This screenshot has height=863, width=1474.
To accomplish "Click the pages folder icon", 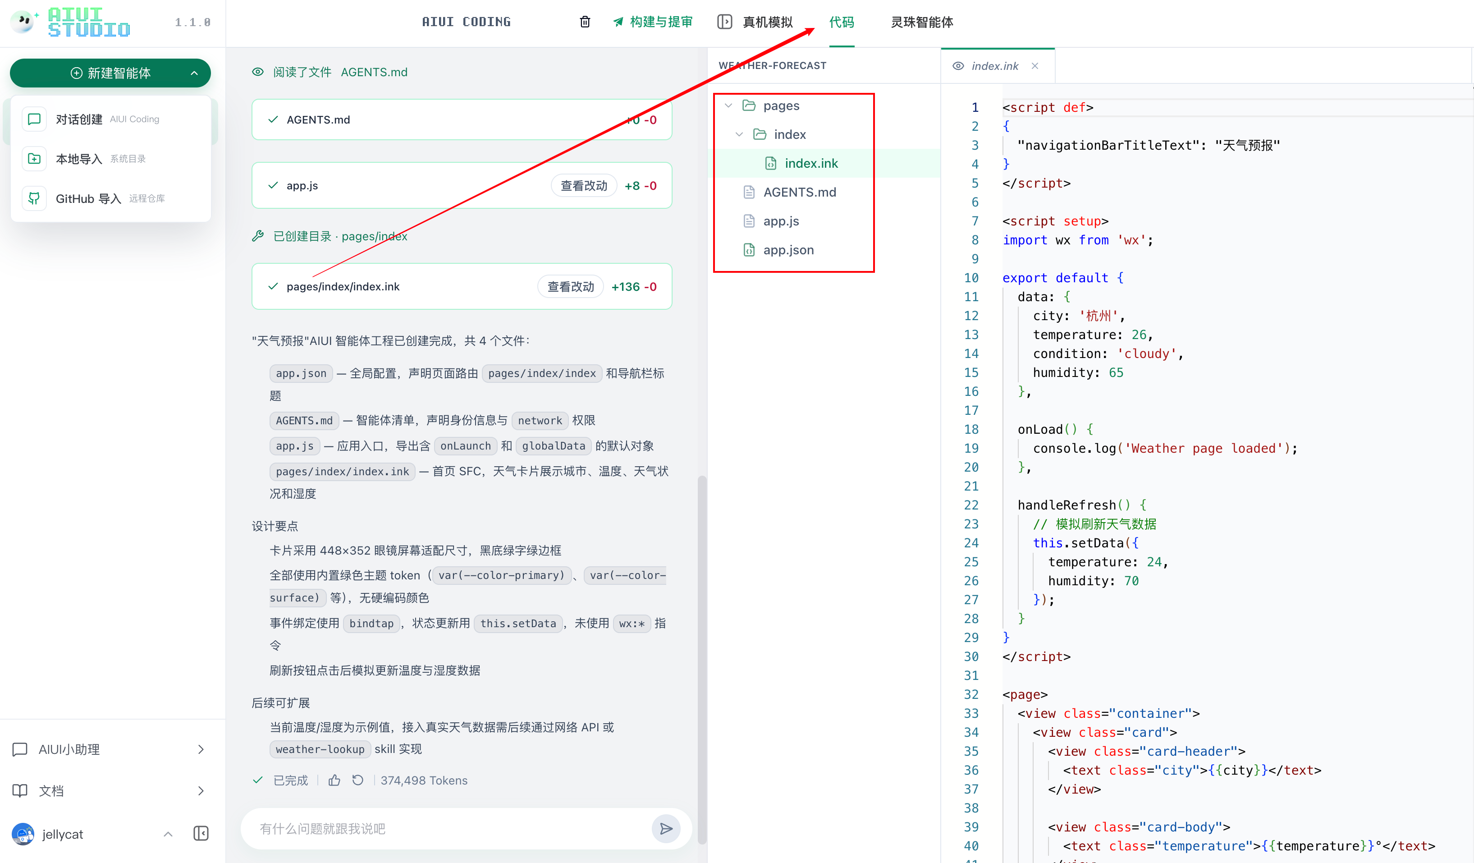I will 749,106.
